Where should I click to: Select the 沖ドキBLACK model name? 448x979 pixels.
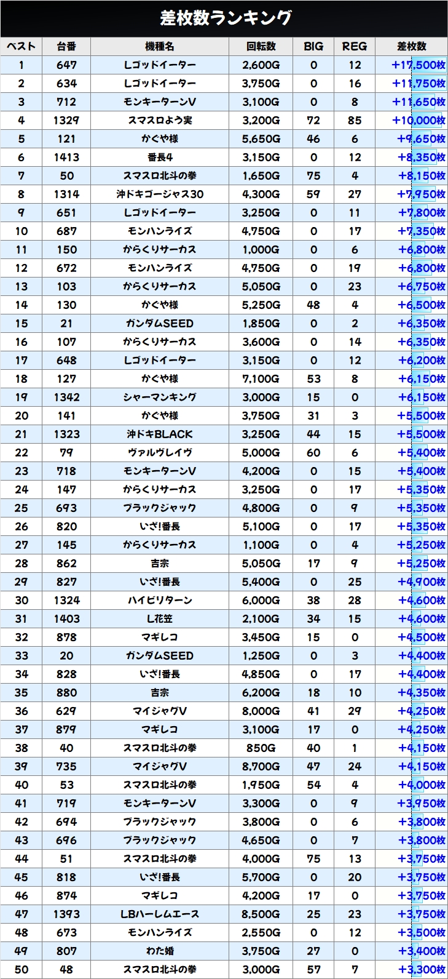click(x=160, y=434)
